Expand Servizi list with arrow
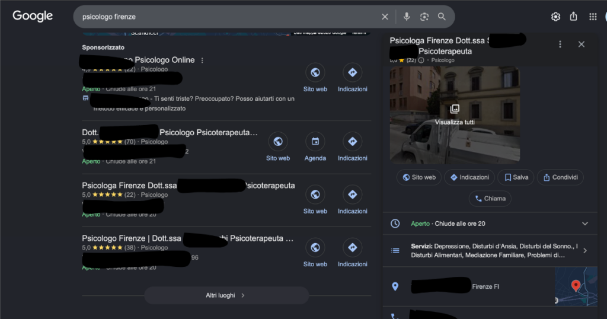This screenshot has width=607, height=319. tap(585, 250)
